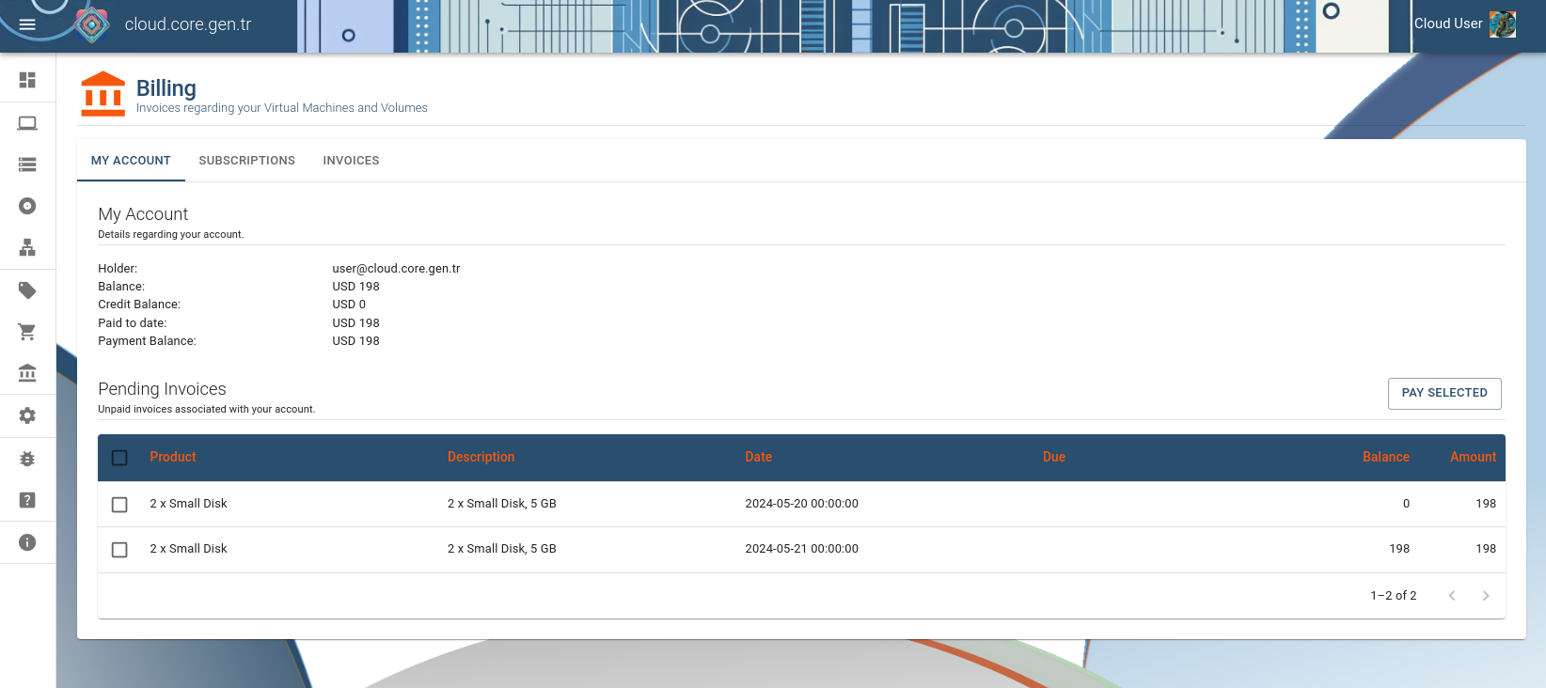
Task: Open the info sidebar icon
Action: pyautogui.click(x=27, y=542)
